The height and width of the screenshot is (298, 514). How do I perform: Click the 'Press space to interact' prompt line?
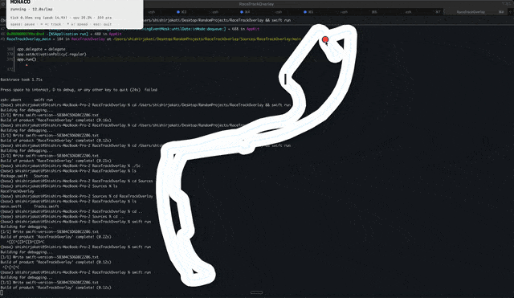pyautogui.click(x=79, y=90)
